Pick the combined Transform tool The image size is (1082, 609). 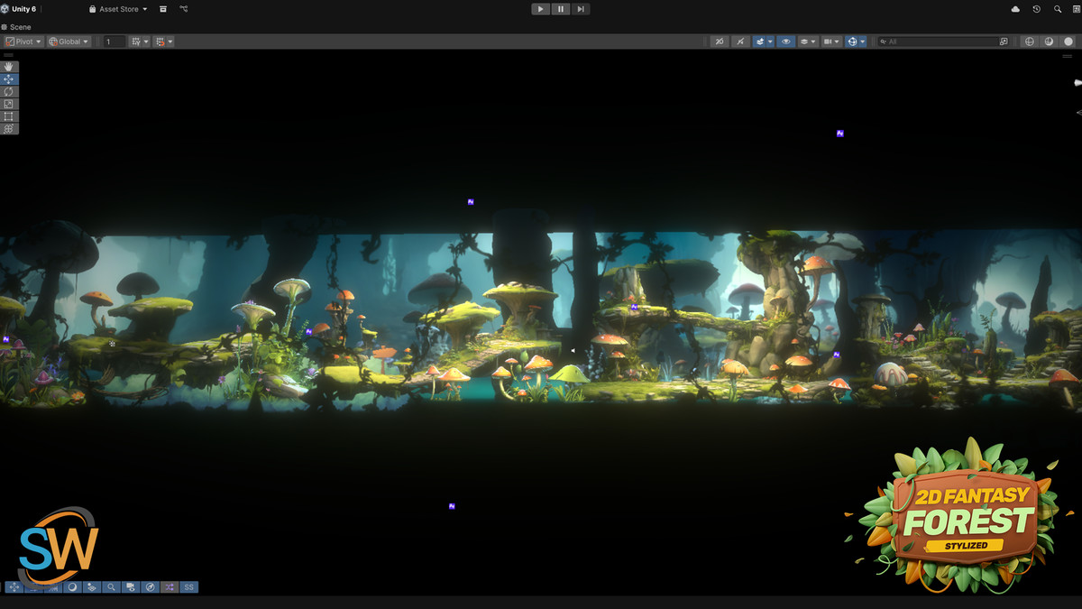point(9,128)
